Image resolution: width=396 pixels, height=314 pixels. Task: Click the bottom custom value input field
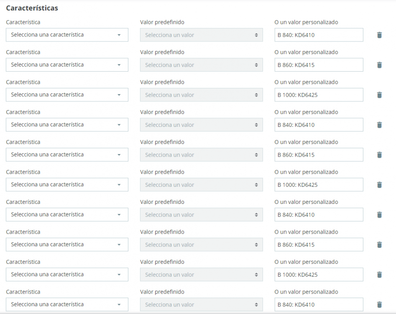pos(319,304)
